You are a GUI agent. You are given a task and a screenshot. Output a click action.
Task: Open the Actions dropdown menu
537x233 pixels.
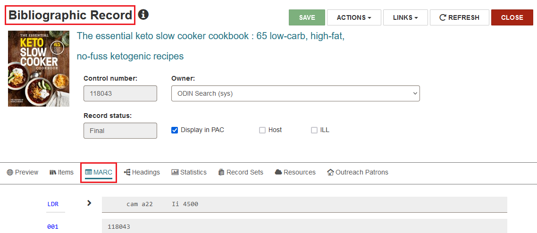coord(354,17)
